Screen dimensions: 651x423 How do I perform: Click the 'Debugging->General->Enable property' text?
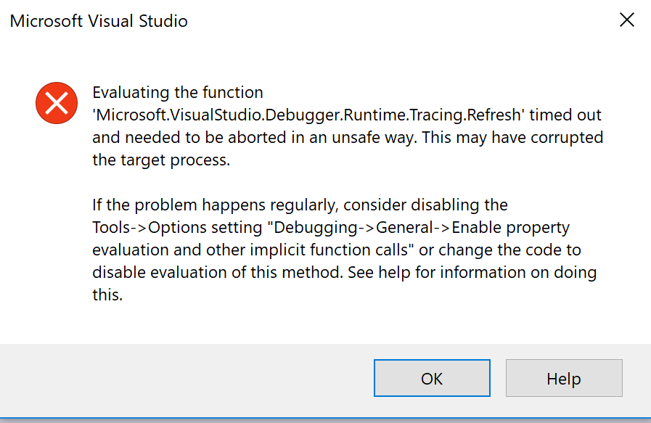point(422,228)
